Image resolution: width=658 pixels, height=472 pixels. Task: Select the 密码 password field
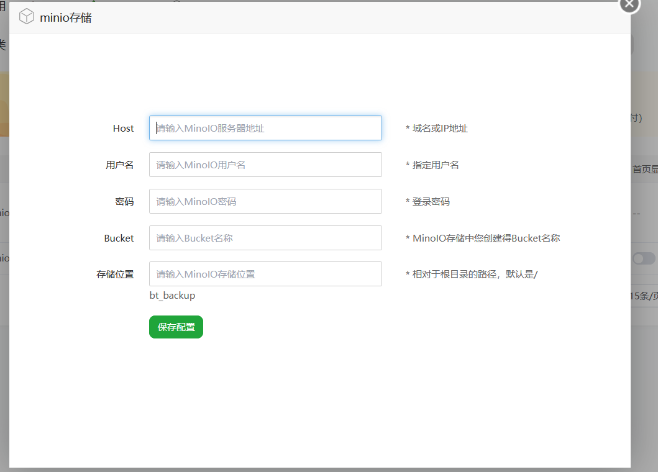click(265, 201)
